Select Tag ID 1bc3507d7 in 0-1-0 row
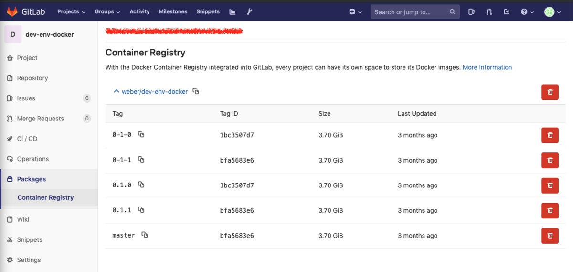The height and width of the screenshot is (272, 573). click(x=237, y=135)
